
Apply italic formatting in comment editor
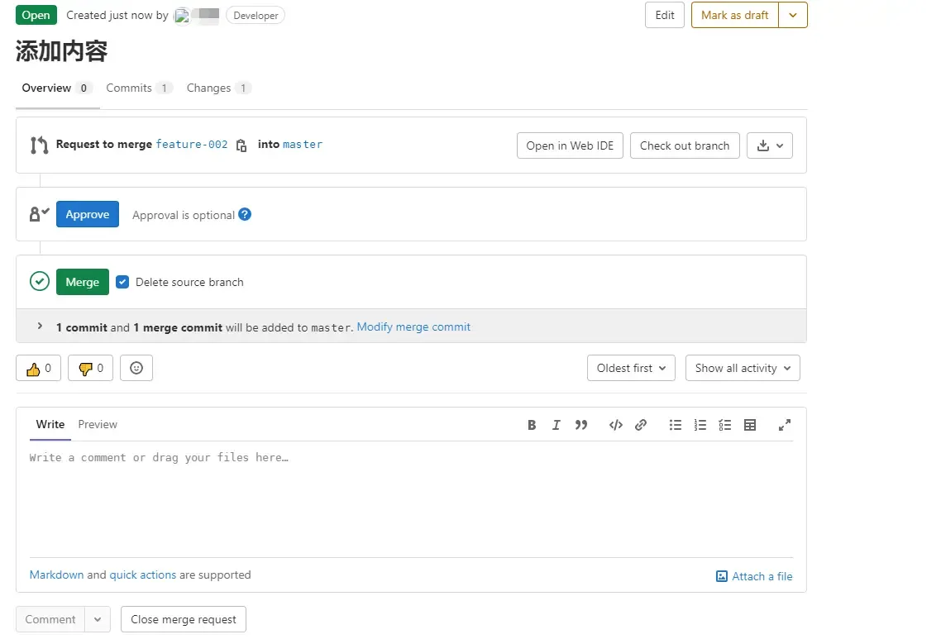pos(556,425)
